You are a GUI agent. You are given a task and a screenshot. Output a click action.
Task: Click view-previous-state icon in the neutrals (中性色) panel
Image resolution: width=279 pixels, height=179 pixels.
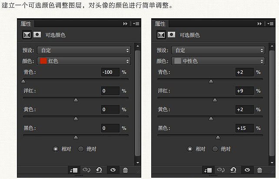coord(221,170)
